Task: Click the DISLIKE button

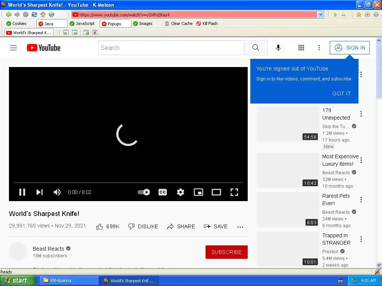Action: coord(143,226)
